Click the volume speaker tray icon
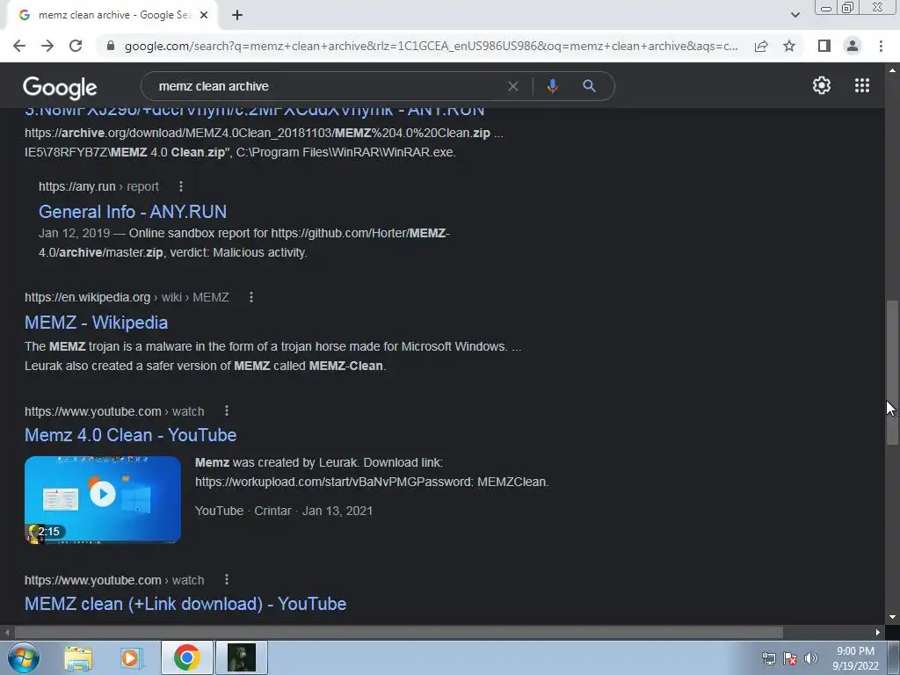Image resolution: width=900 pixels, height=675 pixels. click(810, 658)
